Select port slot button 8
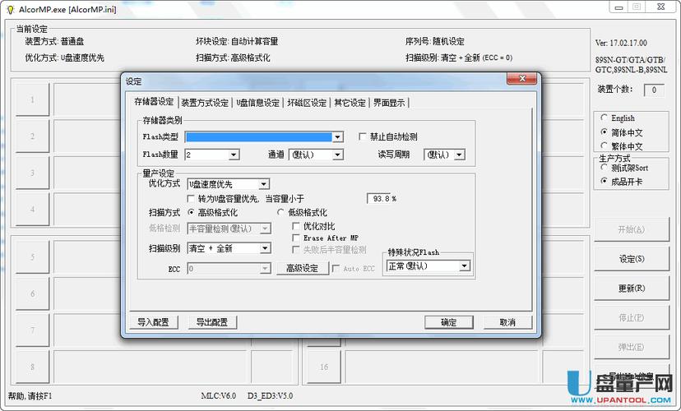 (x=33, y=367)
